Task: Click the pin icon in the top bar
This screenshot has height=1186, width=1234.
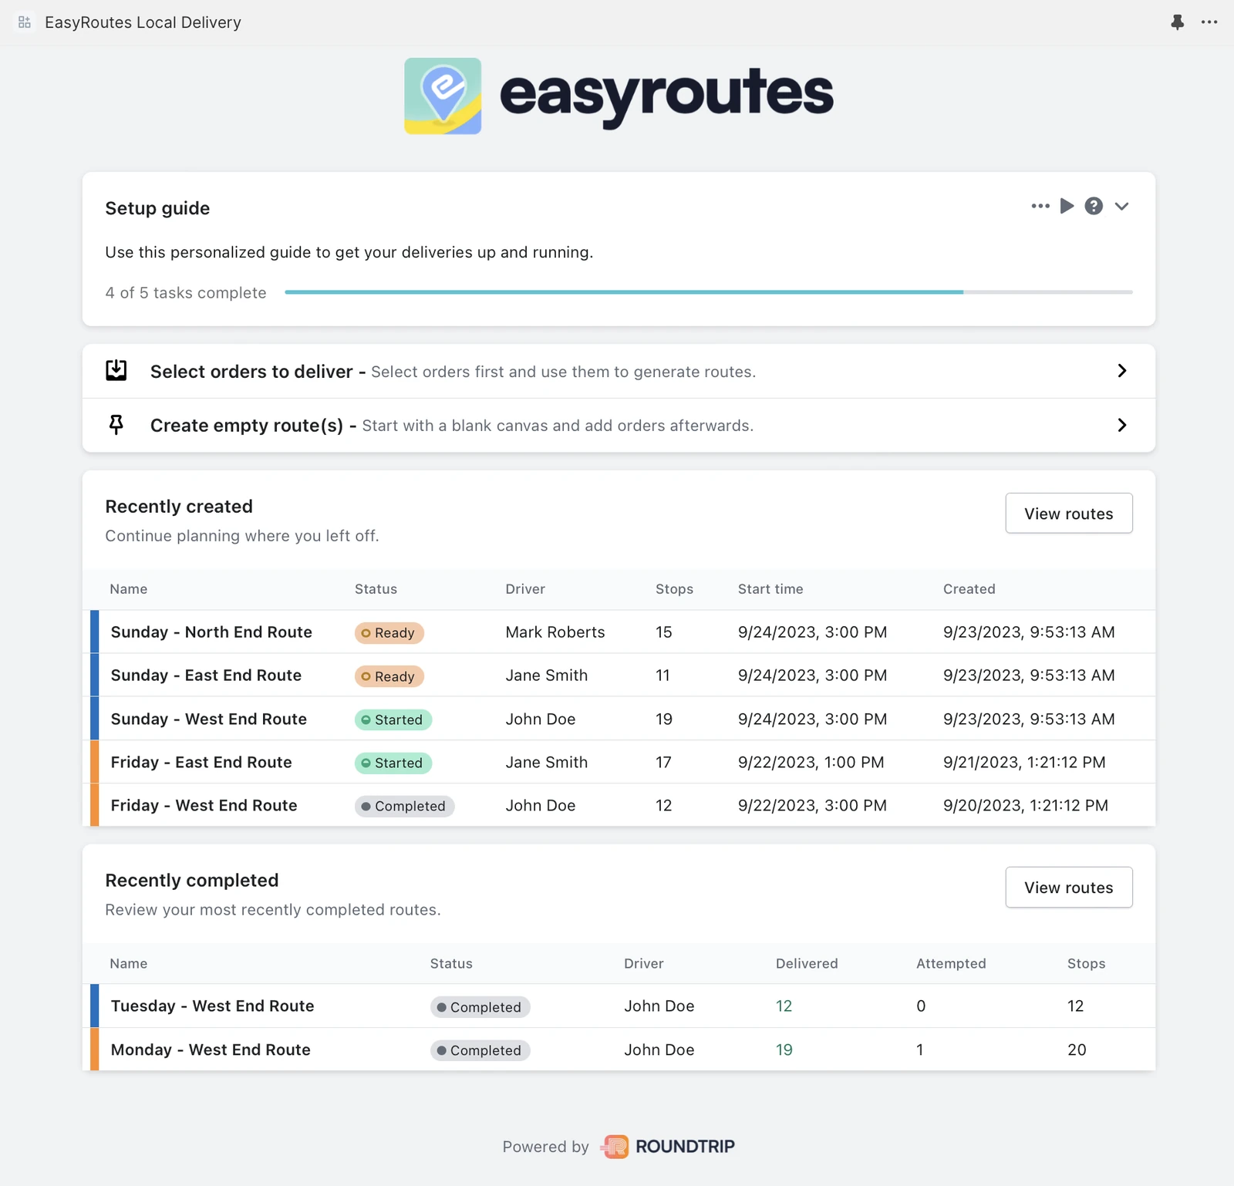Action: click(1177, 22)
